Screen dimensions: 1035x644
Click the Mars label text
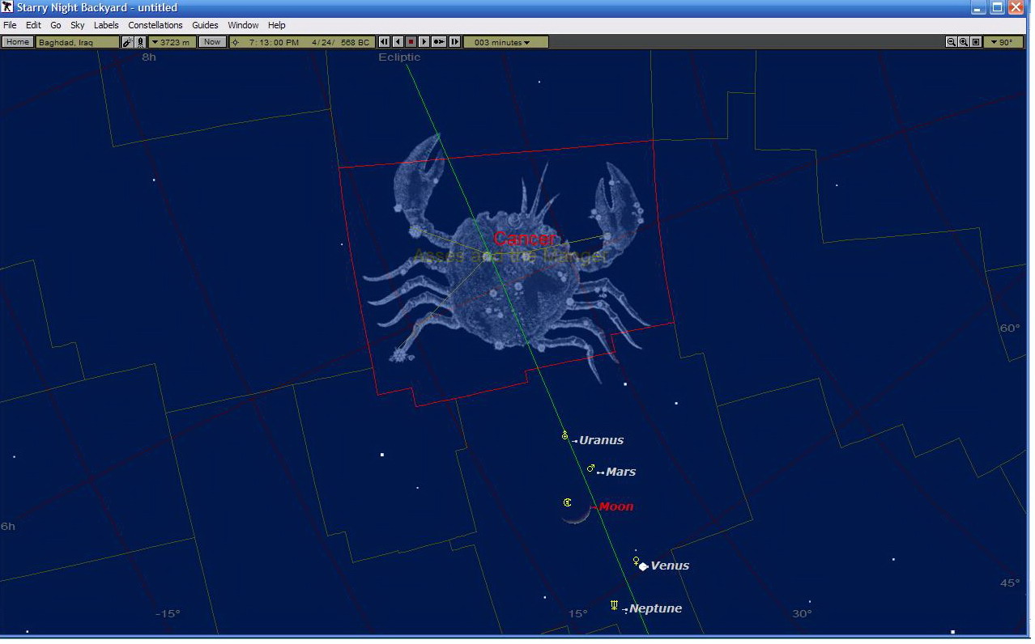click(621, 472)
